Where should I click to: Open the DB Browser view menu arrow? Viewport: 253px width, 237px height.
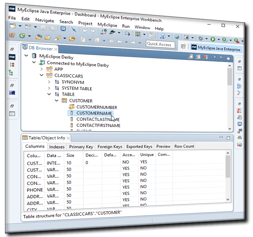click(x=214, y=57)
